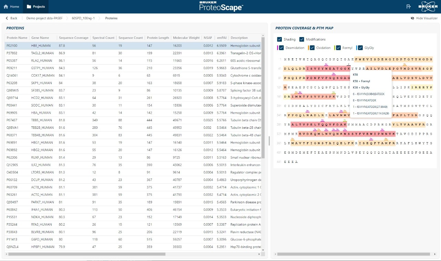The height and width of the screenshot is (261, 441).
Task: Sort by Protein Name column
Action: 17,38
